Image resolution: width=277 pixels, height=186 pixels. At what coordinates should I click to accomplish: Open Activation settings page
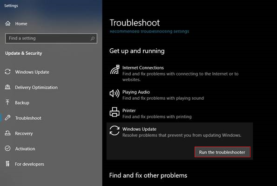[x=25, y=149]
